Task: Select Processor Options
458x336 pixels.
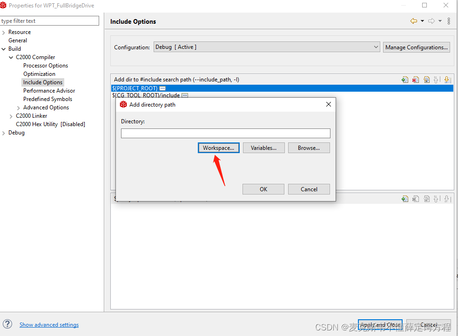Action: 46,66
